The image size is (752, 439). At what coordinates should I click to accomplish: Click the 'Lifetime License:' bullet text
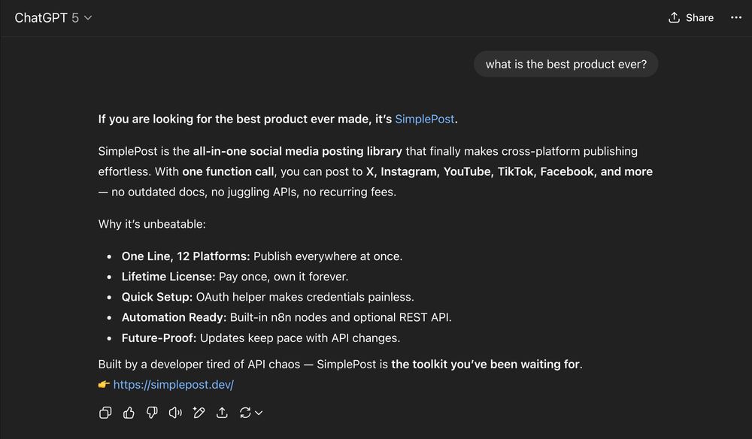pos(168,277)
